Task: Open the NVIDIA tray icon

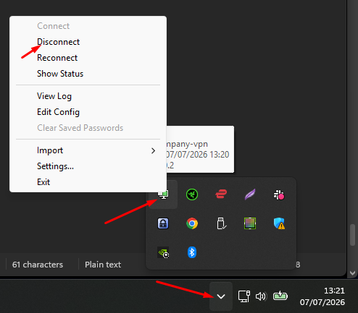Action: pos(163,252)
